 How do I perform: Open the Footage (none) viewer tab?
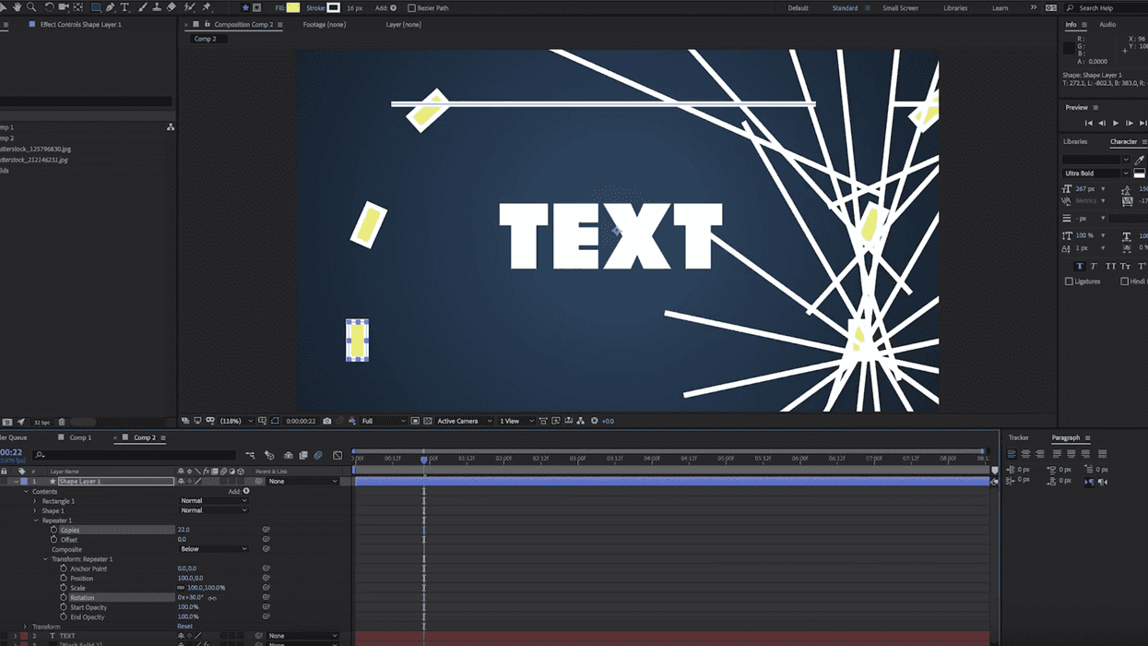(x=324, y=25)
